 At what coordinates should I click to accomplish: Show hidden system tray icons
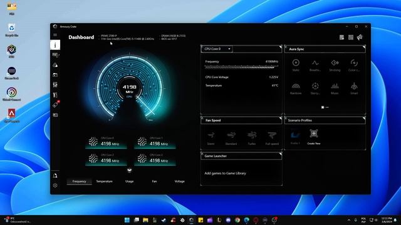[349, 220]
